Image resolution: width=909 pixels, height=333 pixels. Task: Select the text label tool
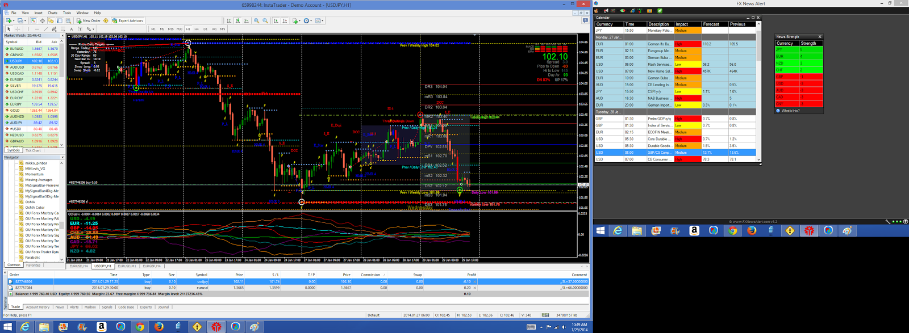[80, 29]
